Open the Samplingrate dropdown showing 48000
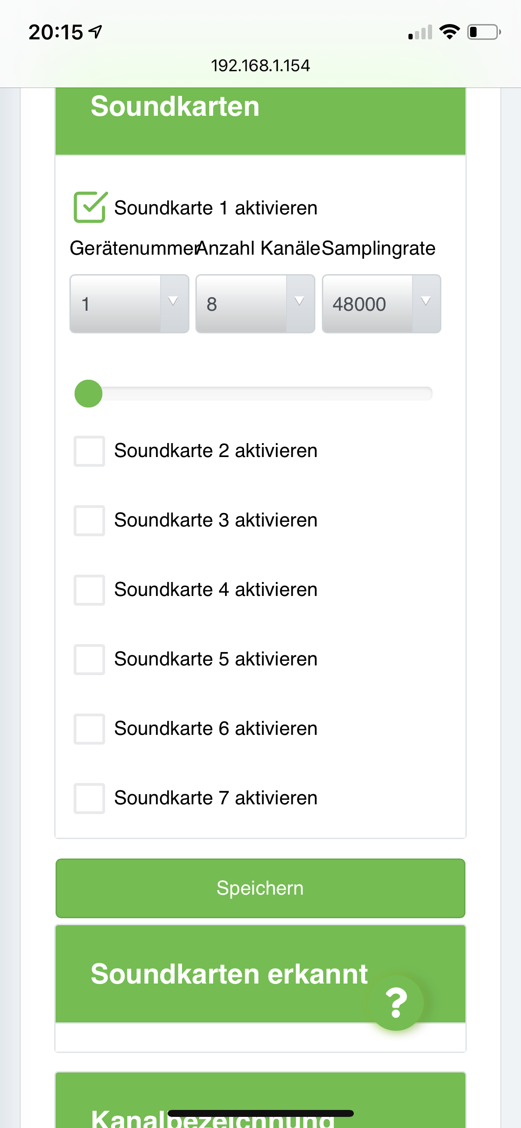The width and height of the screenshot is (521, 1128). click(381, 304)
